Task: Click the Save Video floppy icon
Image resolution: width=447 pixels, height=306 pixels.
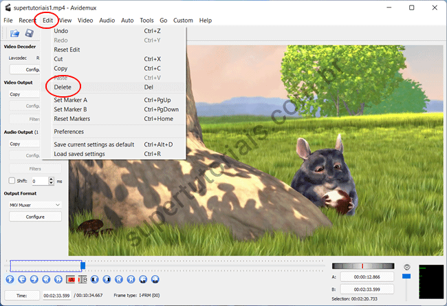Action: (30, 33)
